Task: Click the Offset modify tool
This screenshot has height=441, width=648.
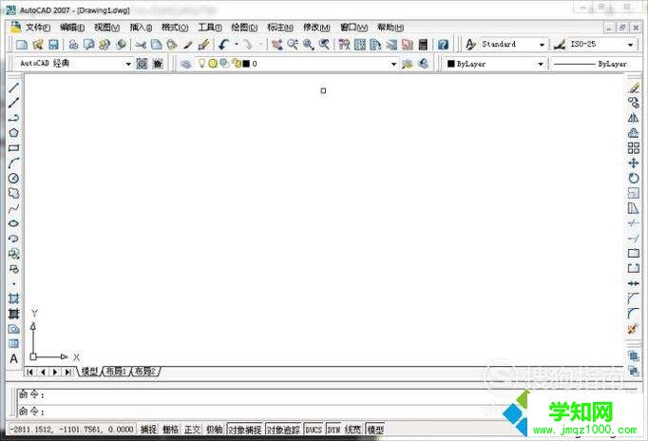Action: tap(634, 133)
